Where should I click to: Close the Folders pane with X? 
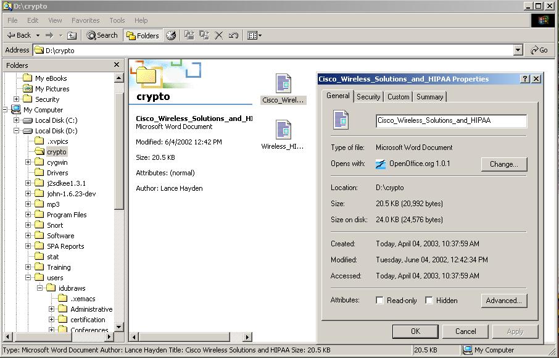coord(116,65)
